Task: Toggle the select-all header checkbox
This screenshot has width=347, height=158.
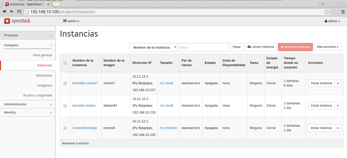Action: 65,63
